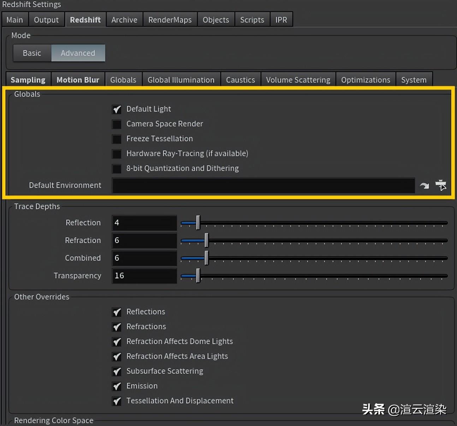The height and width of the screenshot is (426, 457).
Task: Select the Globals subtab
Action: click(x=123, y=80)
